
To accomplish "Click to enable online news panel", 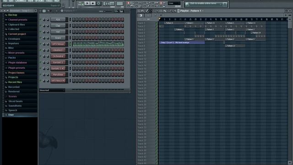I will [206, 4].
